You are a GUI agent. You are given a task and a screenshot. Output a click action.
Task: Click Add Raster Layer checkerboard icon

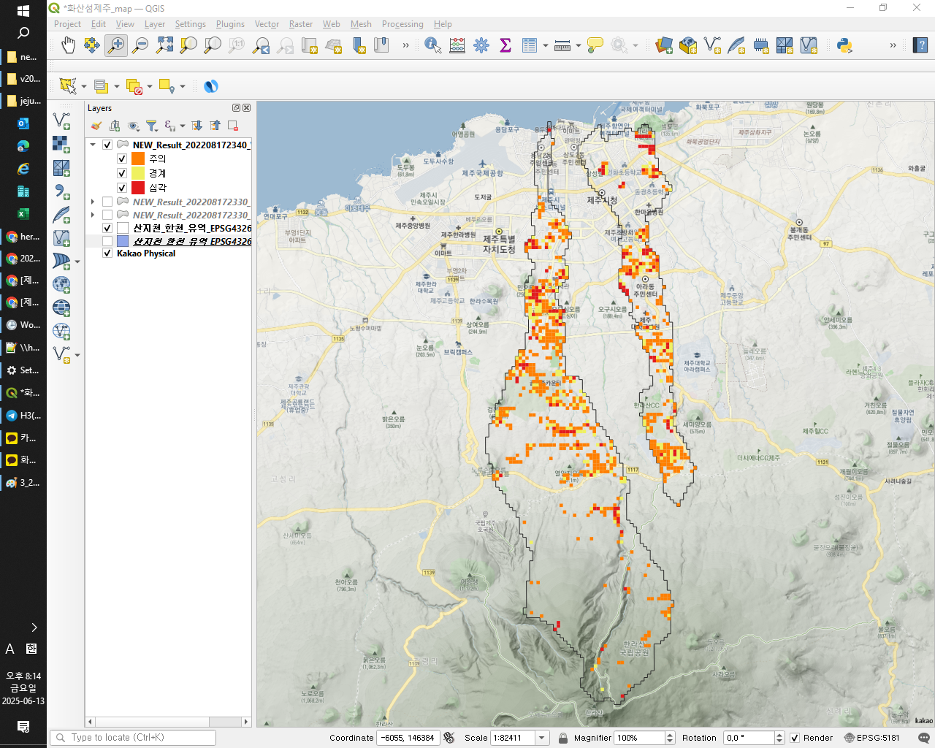(61, 144)
